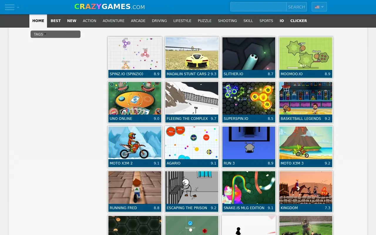Viewport: 376px width, 235px height.
Task: Open Madalin Stunt Cars 2 thumbnail
Action: [x=192, y=53]
